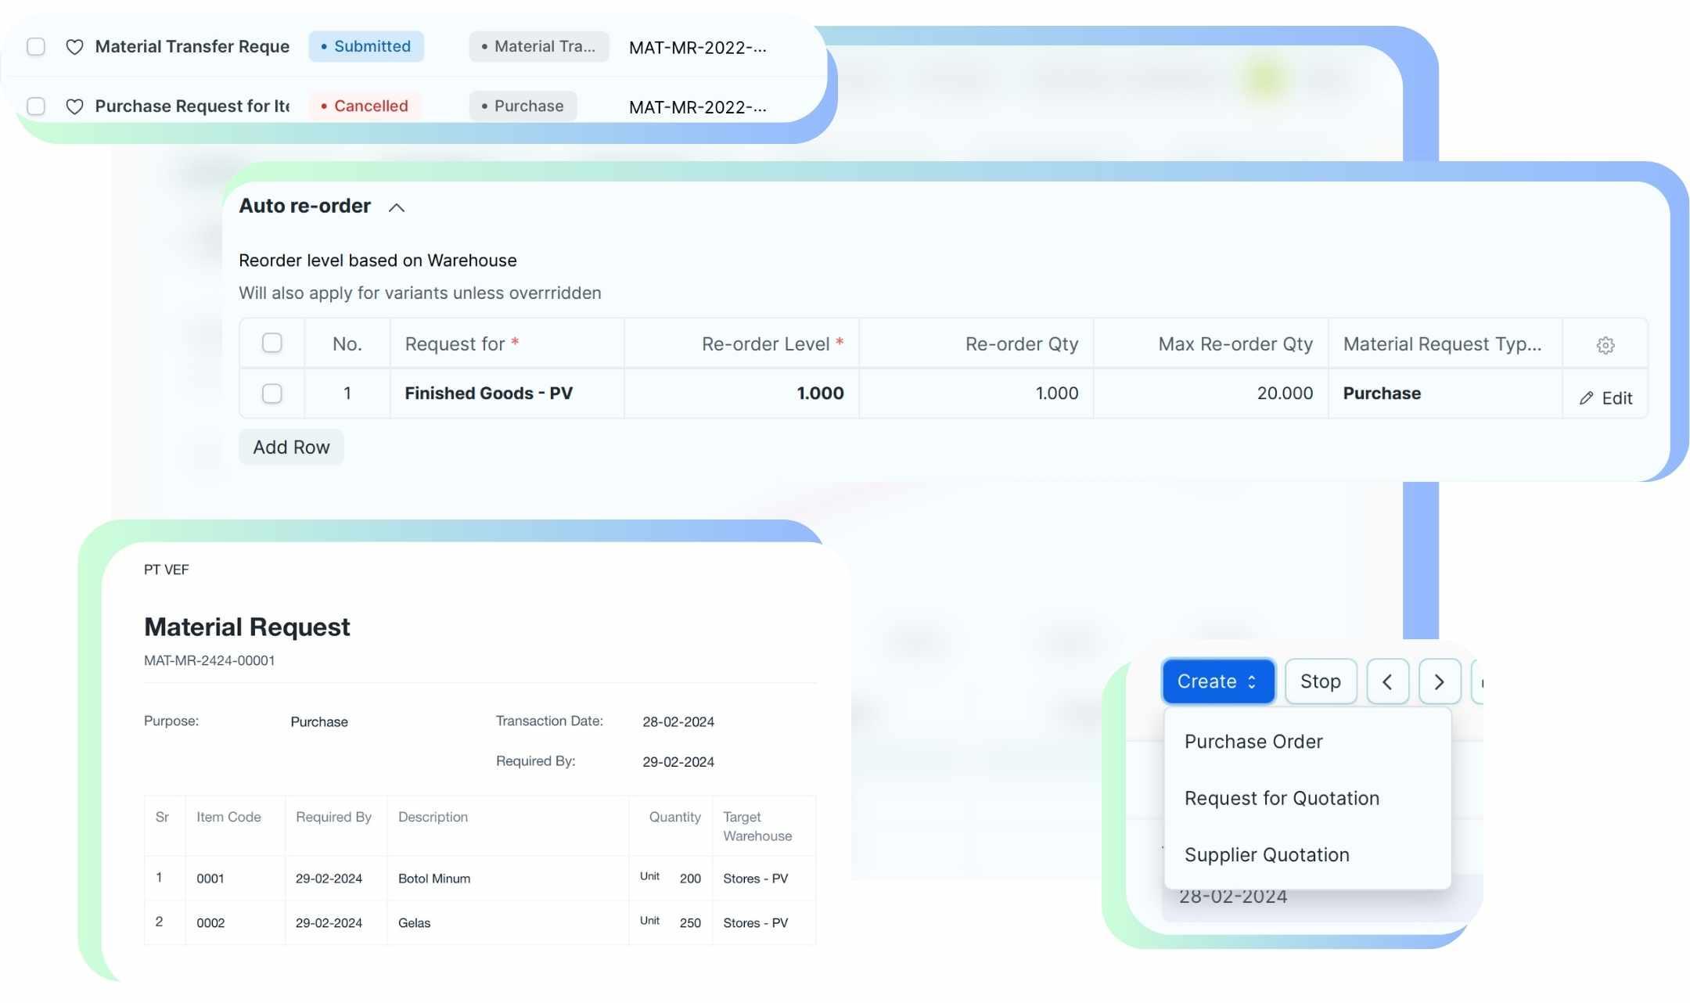The width and height of the screenshot is (1690, 1003).
Task: Choose Request for Quotation menu item
Action: (1281, 799)
